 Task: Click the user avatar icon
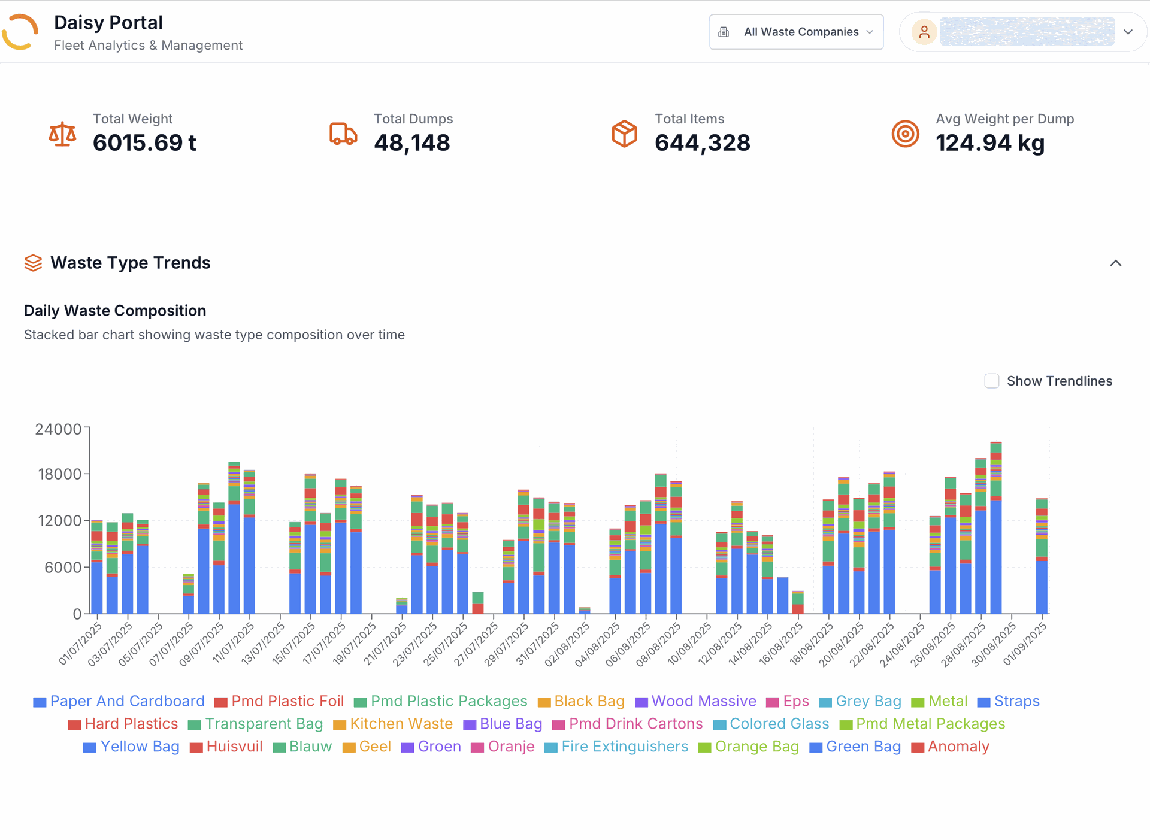tap(924, 32)
